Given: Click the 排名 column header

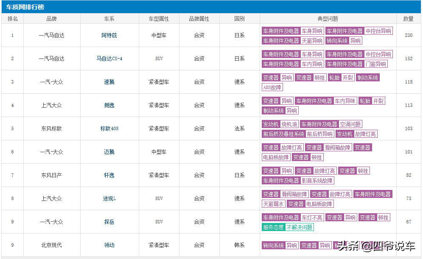Looking at the screenshot, I should (x=13, y=19).
